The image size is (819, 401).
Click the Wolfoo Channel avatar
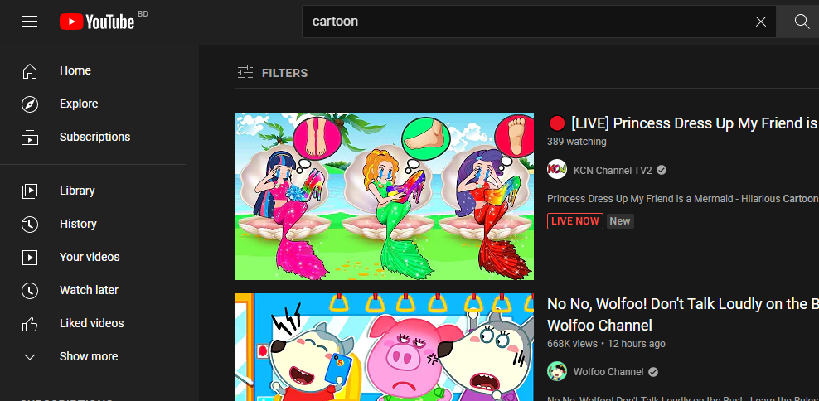click(557, 372)
